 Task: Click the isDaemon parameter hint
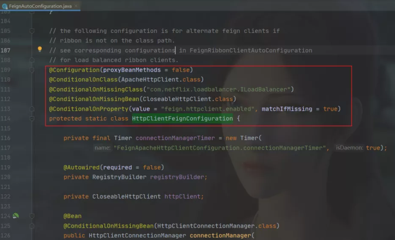[x=349, y=148]
